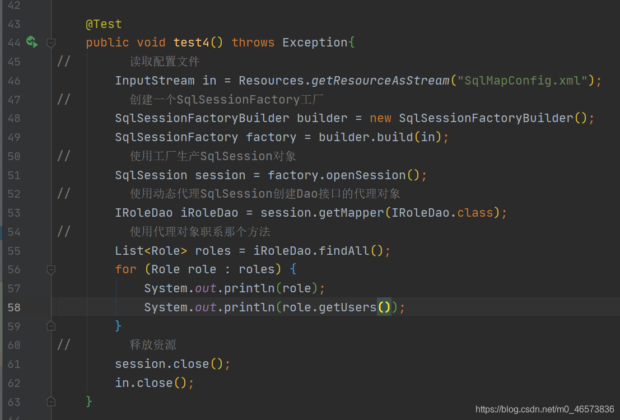Click comment 创建一个SqlSessionFactory工厂

click(x=227, y=100)
